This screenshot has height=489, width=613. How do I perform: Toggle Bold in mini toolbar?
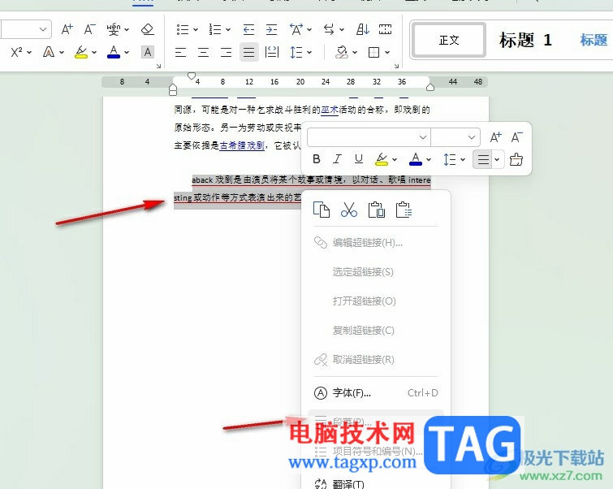317,159
